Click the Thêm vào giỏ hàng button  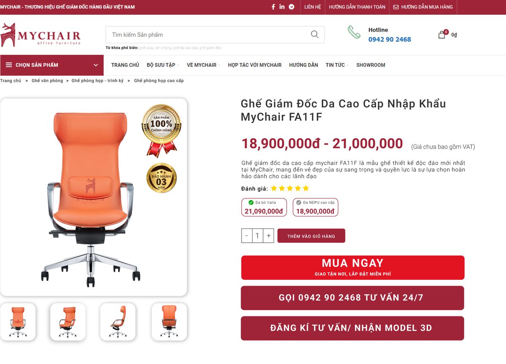(x=311, y=236)
